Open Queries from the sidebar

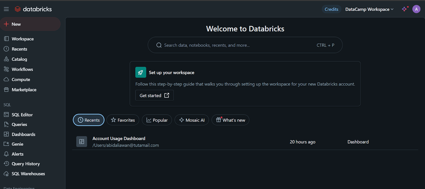[19, 124]
